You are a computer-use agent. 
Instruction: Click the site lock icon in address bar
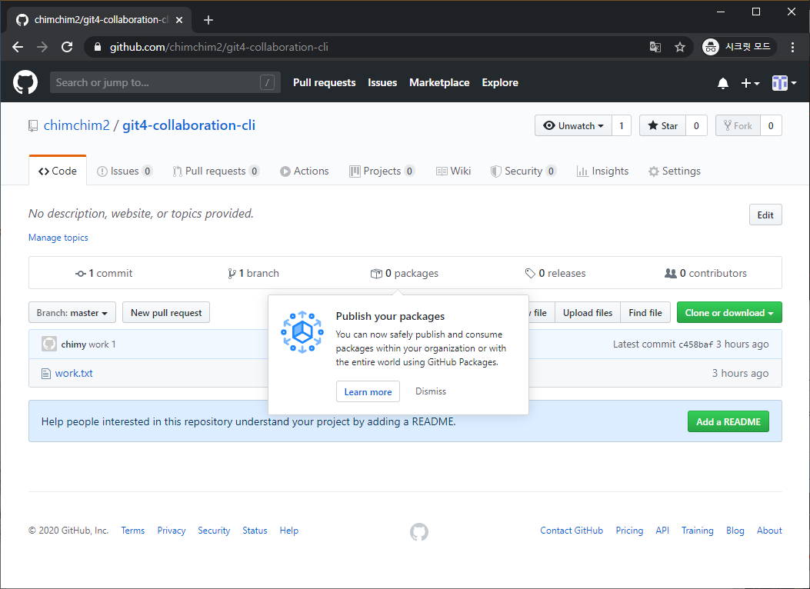pos(98,47)
